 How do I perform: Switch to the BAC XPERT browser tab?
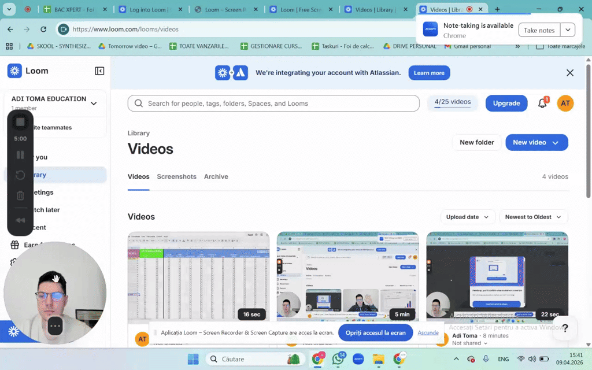[x=74, y=9]
